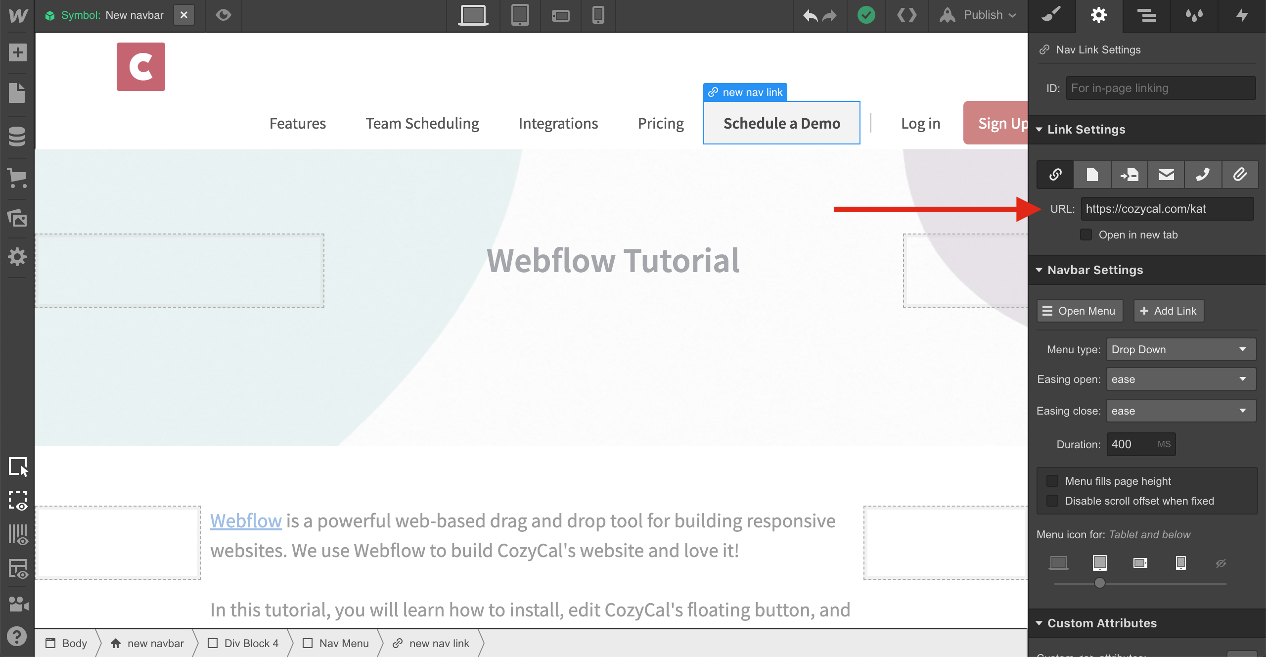
Task: Check Menu fills page height
Action: tap(1052, 481)
